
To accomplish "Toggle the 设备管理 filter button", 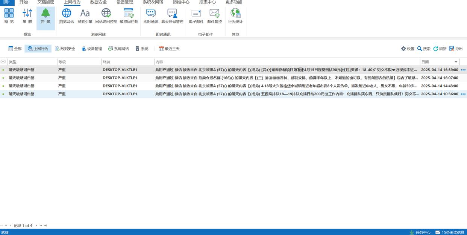I will tap(92, 49).
